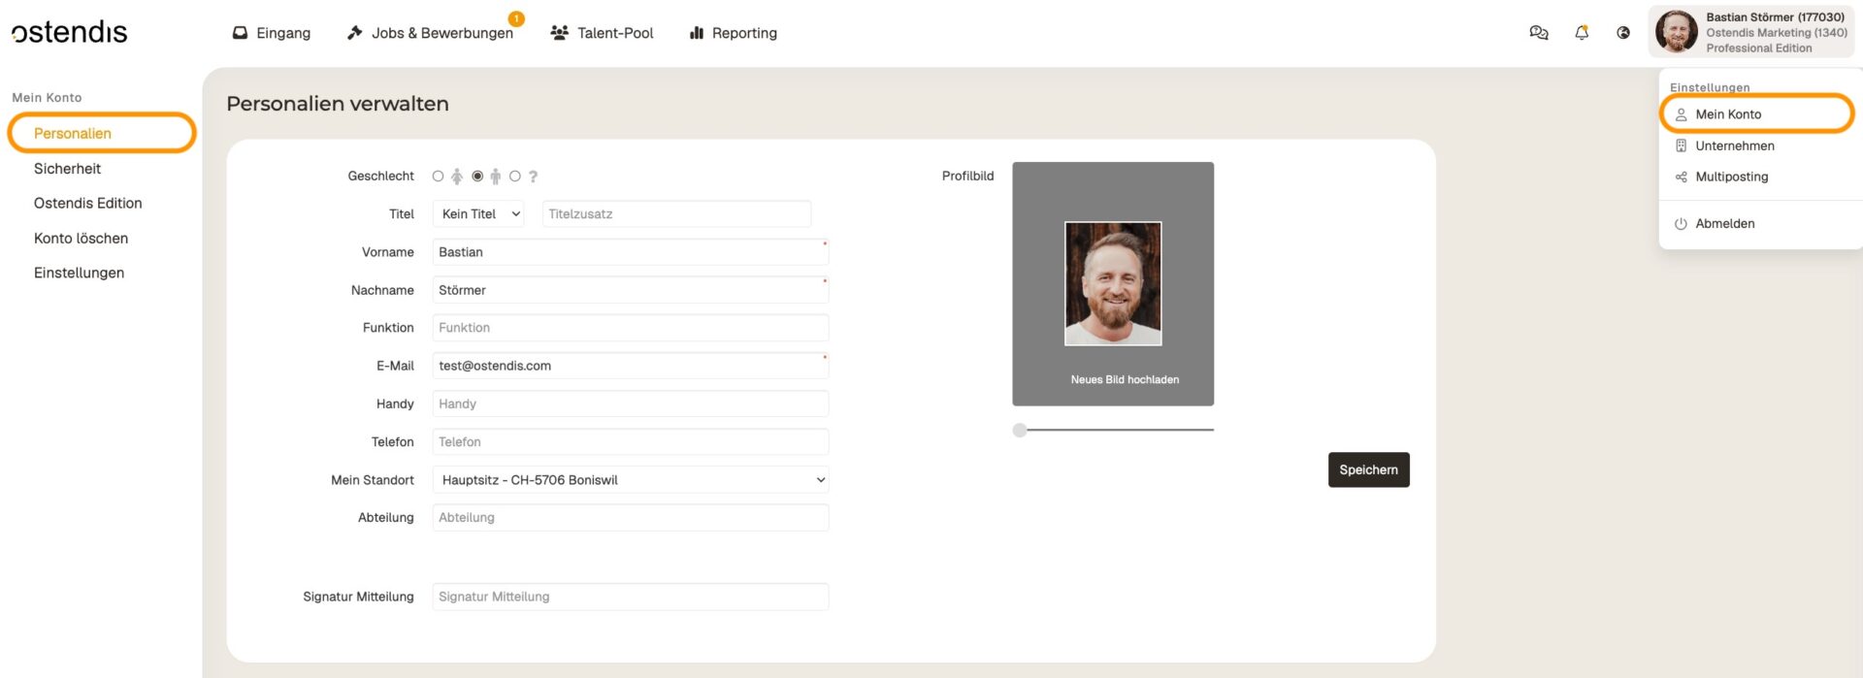
Task: Expand the Mein Standort dropdown
Action: (630, 480)
